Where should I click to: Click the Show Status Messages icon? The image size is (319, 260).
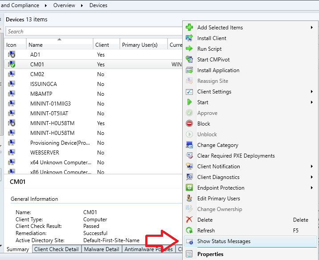pos(189,241)
